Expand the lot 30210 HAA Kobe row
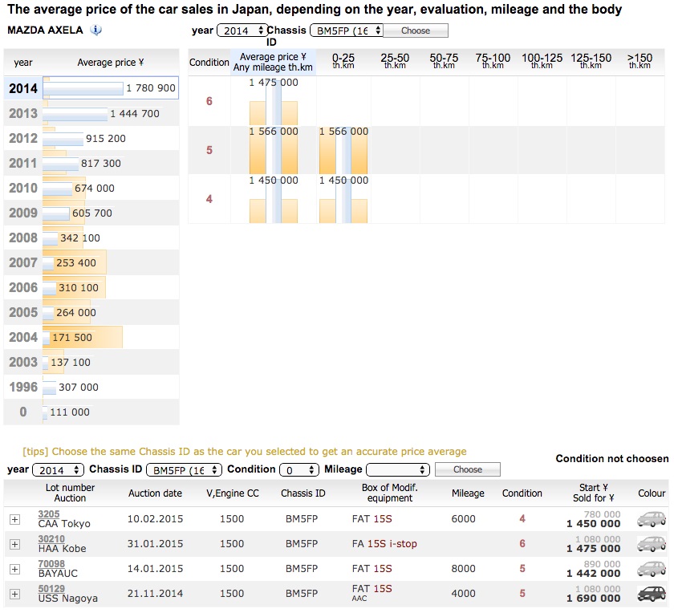Screen dimensions: 674x613 coord(14,544)
